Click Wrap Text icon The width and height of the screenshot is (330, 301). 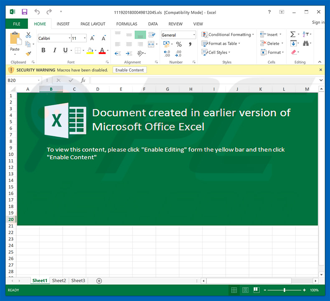[152, 35]
